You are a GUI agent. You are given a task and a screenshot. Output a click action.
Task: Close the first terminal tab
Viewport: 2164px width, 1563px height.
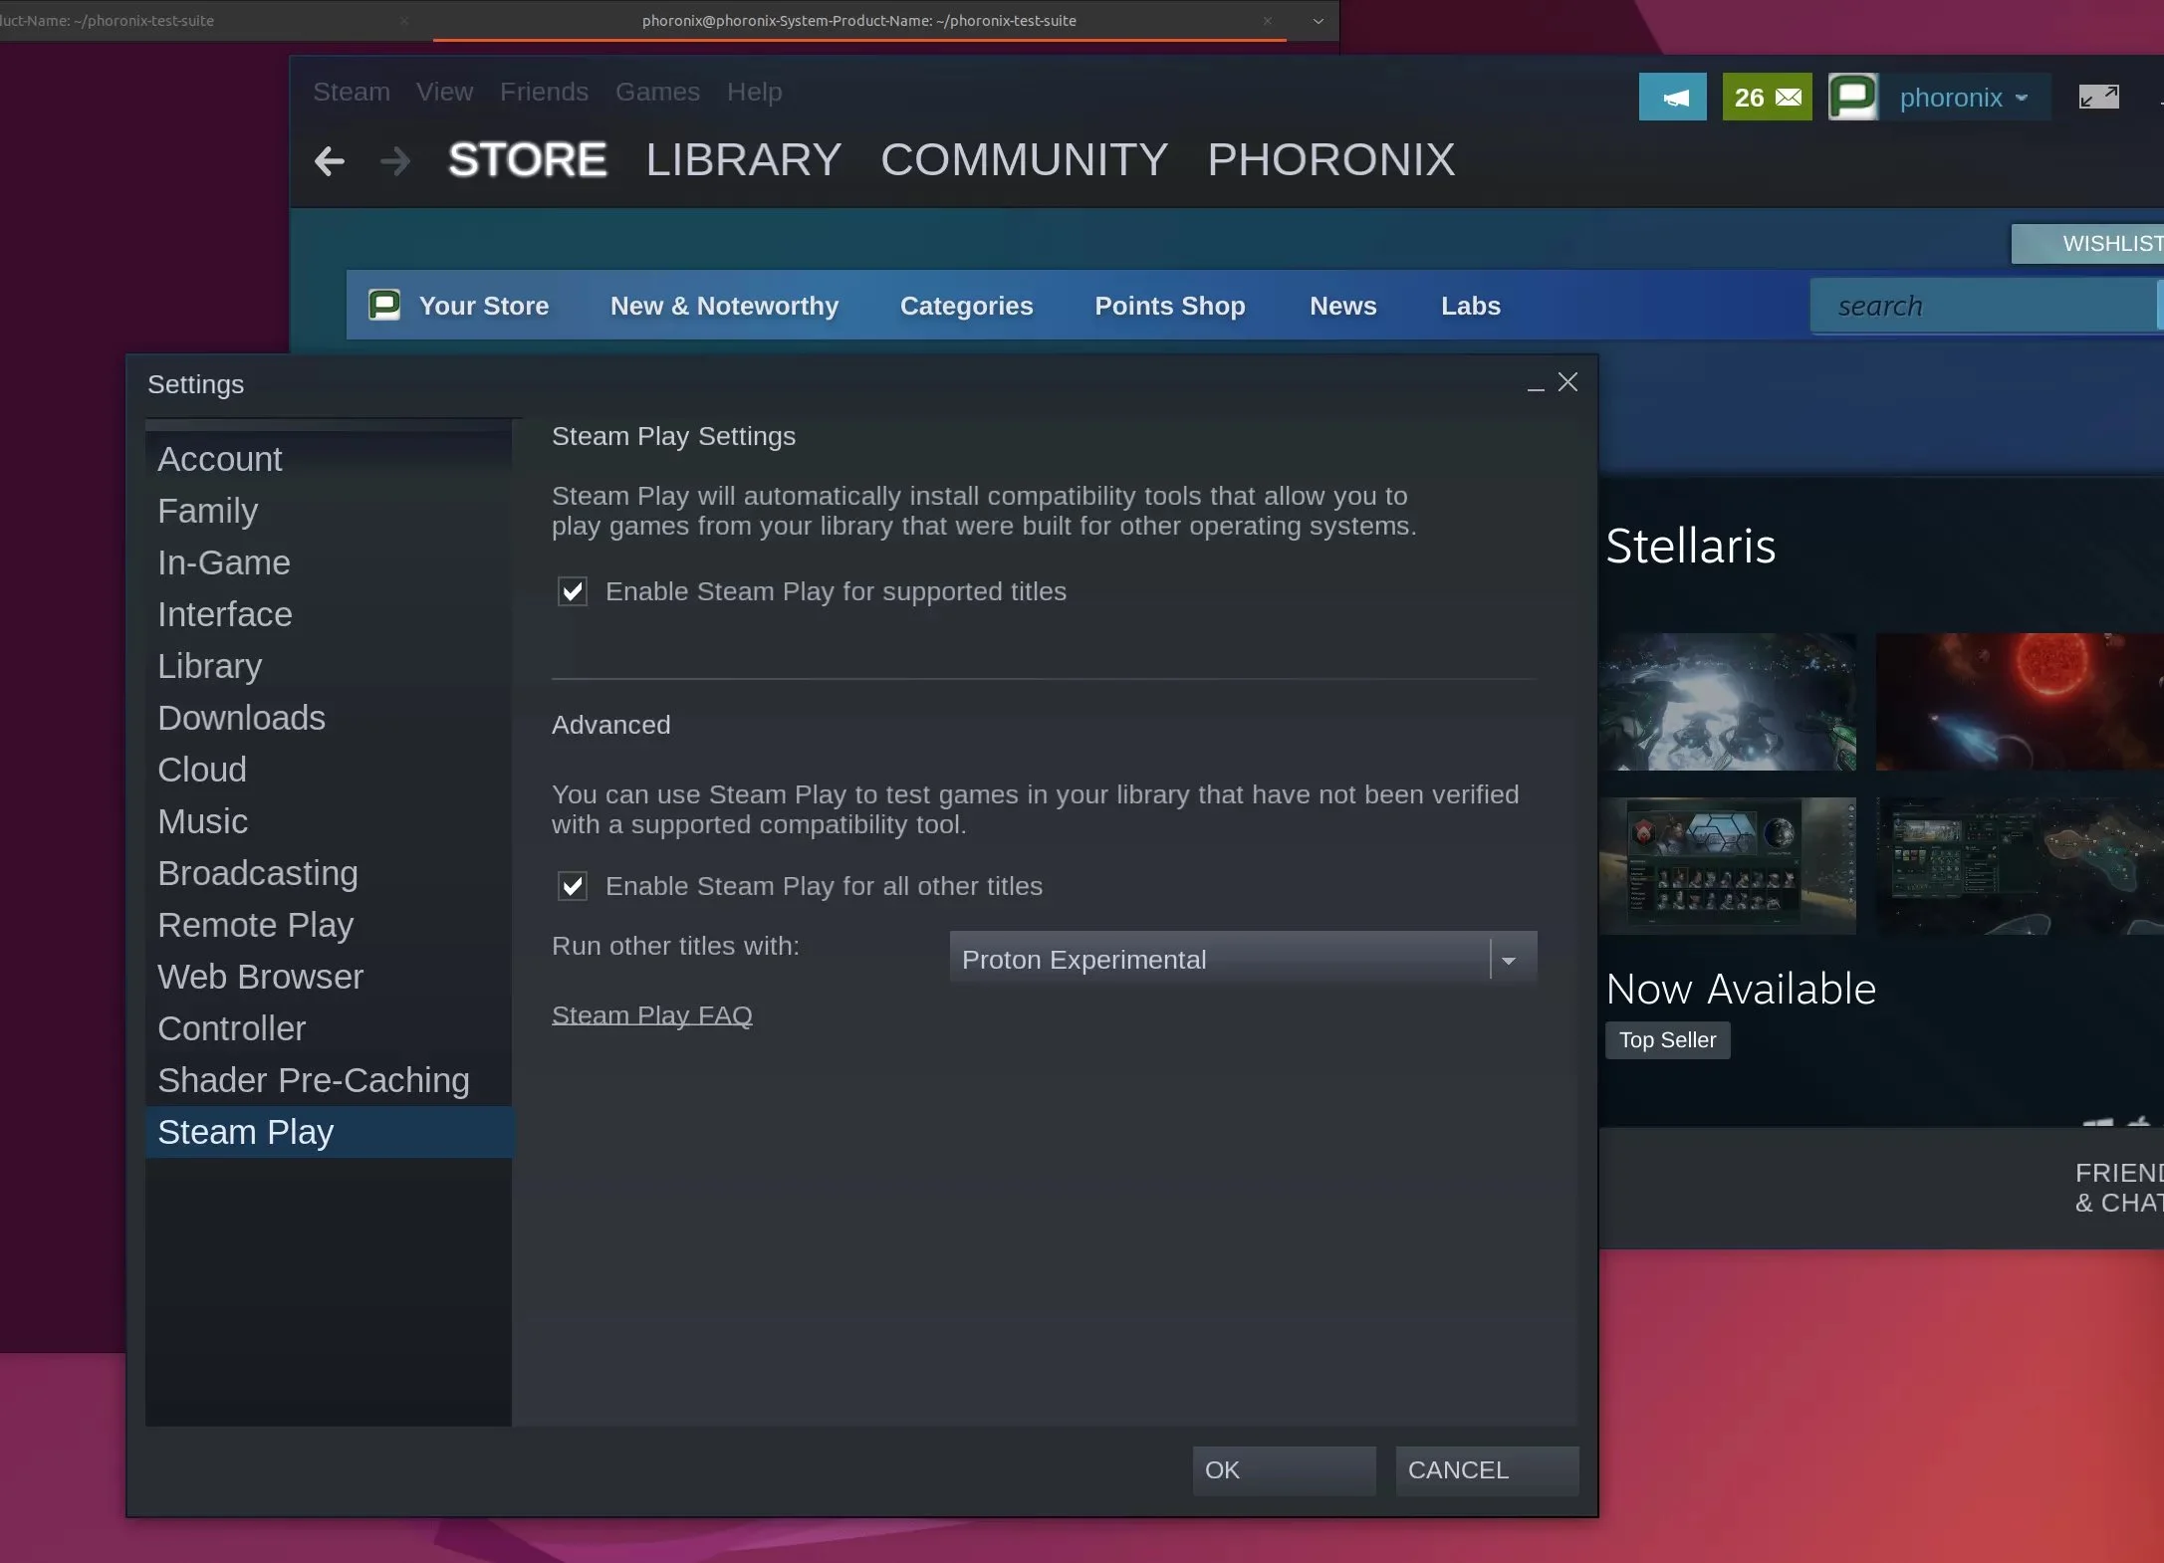point(403,20)
